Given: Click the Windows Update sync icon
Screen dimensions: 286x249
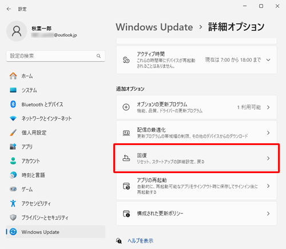Looking at the screenshot, I should click(x=13, y=232).
